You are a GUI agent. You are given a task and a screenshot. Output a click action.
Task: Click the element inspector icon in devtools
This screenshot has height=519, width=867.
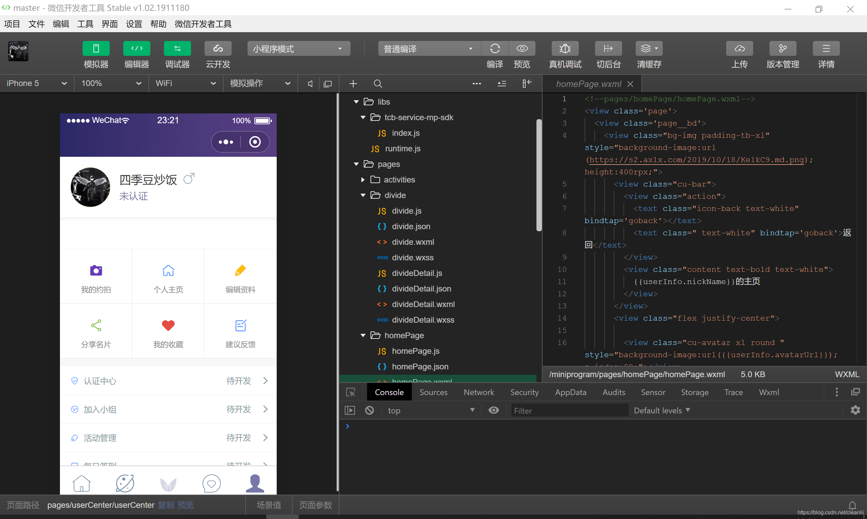pyautogui.click(x=351, y=392)
